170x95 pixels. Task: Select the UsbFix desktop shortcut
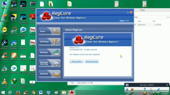pos(5,69)
